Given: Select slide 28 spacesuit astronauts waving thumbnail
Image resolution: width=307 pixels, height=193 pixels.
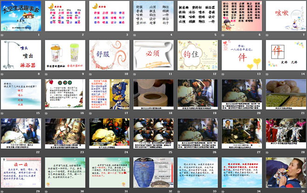Looking at the screenshot, I should coord(286,133).
